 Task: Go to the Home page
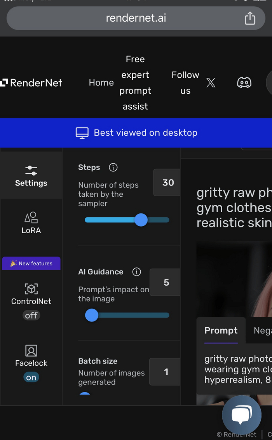[101, 82]
